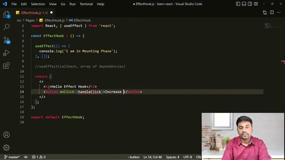
Task: Toggle Primary Side Bar layout icon
Action: pos(238,4)
